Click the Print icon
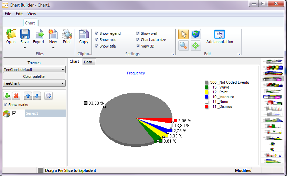The width and height of the screenshot is (287, 176). pos(67,37)
